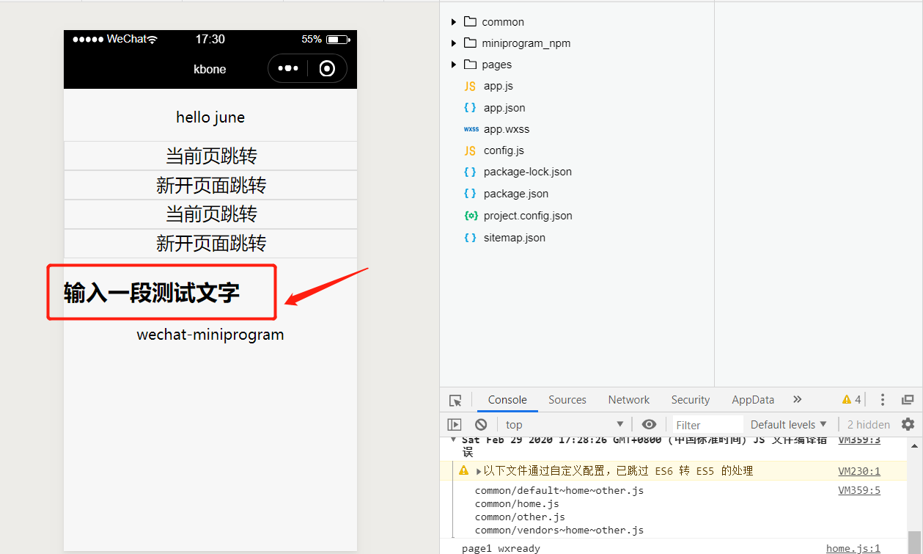The image size is (923, 554).
Task: Switch to the Sources tab
Action: tap(567, 400)
